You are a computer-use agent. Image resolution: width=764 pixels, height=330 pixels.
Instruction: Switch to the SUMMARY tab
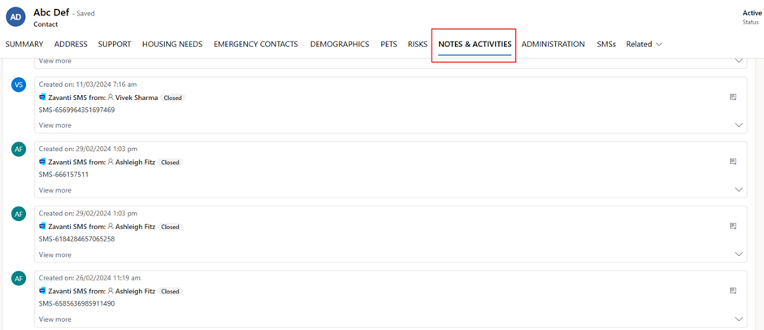pos(24,44)
